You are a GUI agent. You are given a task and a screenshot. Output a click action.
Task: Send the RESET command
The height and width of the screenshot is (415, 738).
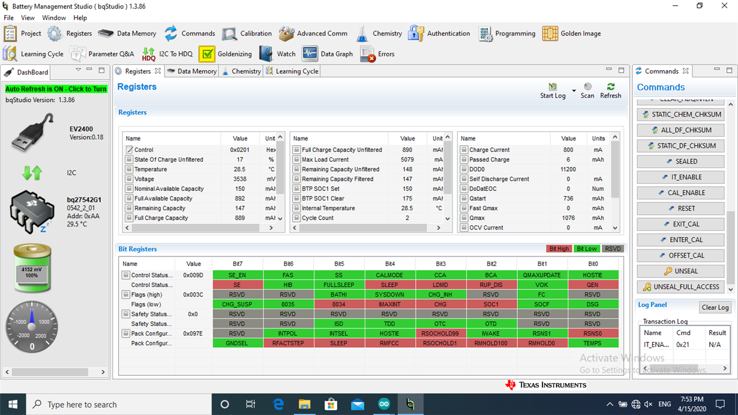680,208
